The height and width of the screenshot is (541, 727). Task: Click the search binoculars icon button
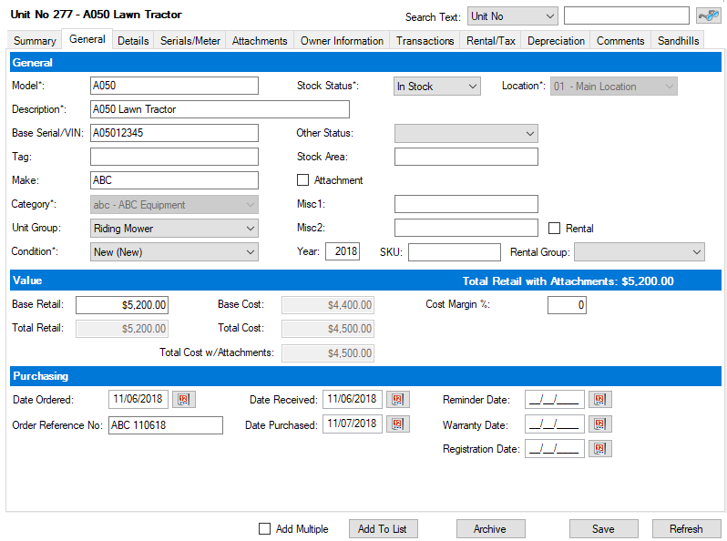pyautogui.click(x=708, y=15)
